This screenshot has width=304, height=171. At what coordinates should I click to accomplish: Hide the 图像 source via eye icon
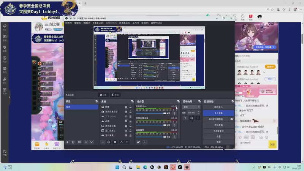pyautogui.click(x=126, y=107)
